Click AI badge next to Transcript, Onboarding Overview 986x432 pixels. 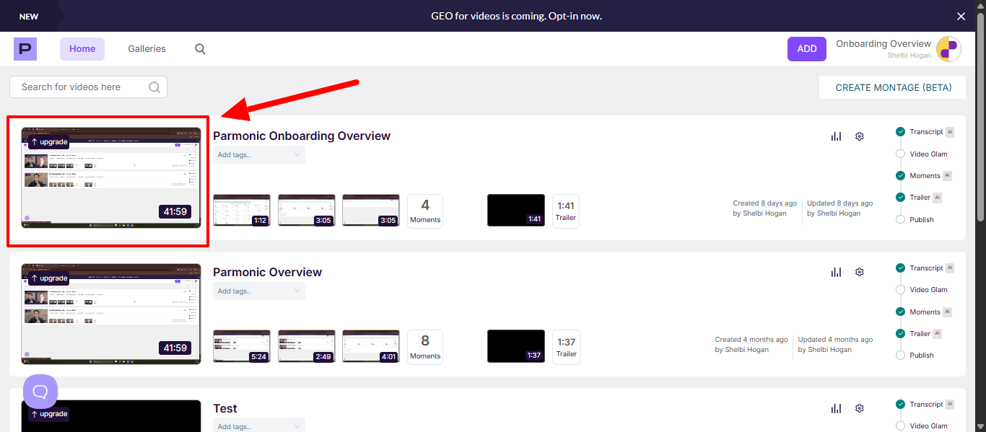click(x=950, y=132)
